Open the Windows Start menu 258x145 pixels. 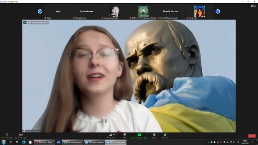[4, 142]
